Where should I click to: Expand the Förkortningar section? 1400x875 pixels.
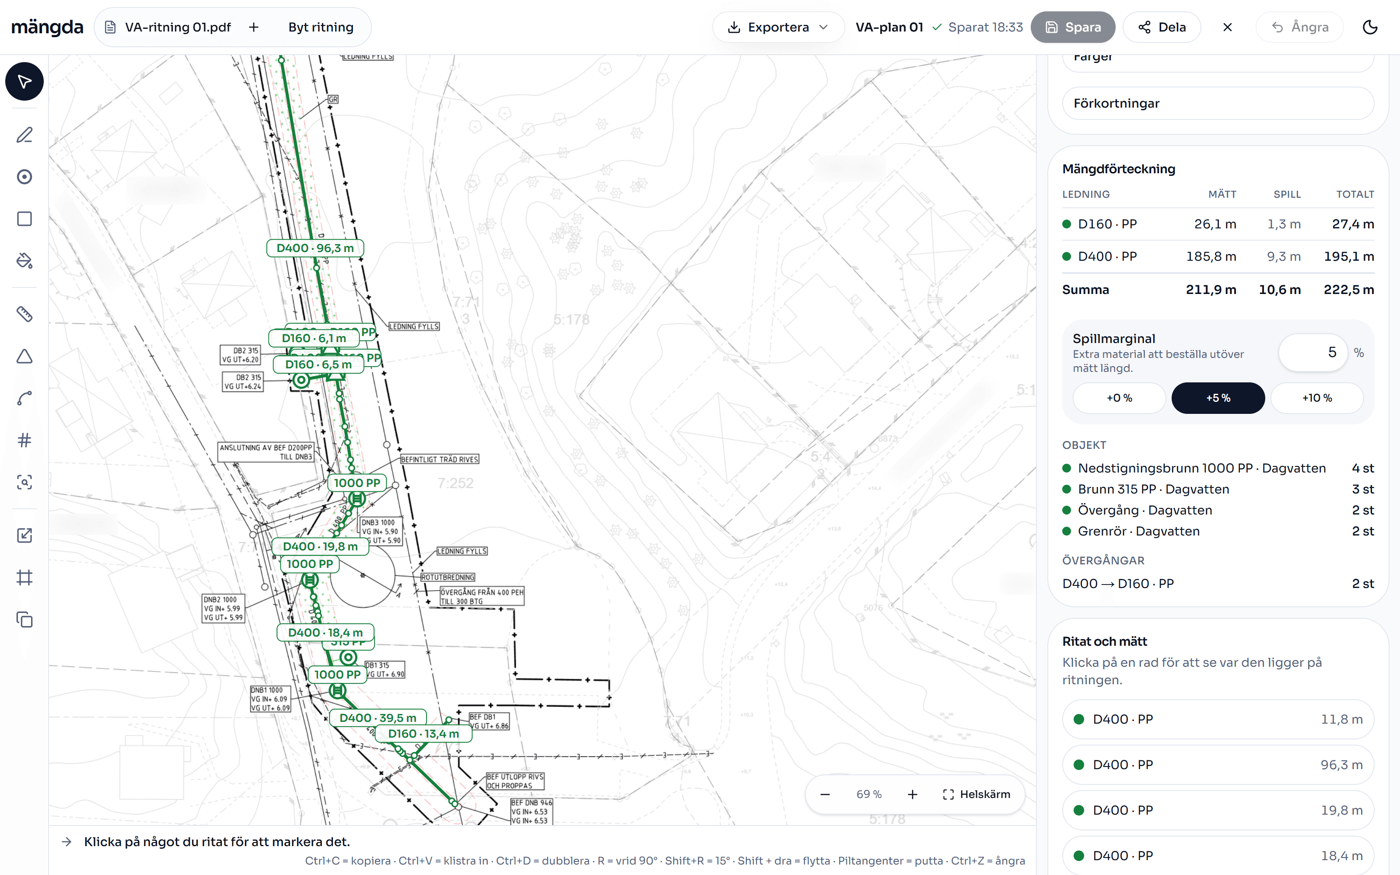[1218, 104]
